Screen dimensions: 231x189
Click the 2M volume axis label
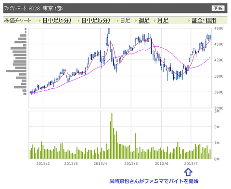point(217,127)
